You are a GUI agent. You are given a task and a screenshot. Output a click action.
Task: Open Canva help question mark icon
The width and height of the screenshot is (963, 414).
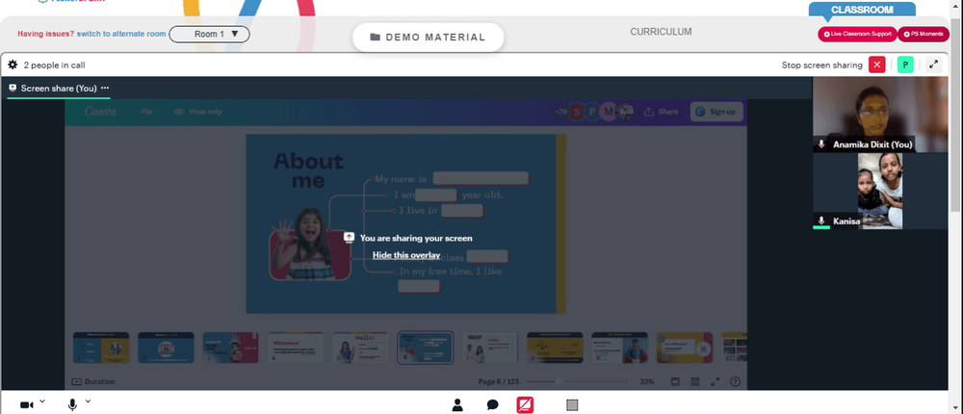[735, 381]
